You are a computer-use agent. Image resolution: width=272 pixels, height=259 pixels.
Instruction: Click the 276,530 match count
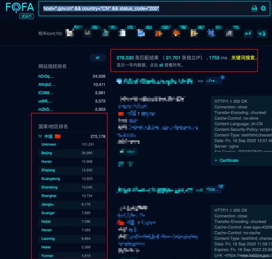tap(125, 58)
